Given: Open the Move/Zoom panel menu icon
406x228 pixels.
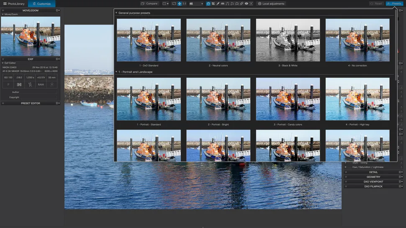Looking at the screenshot, I should [57, 10].
